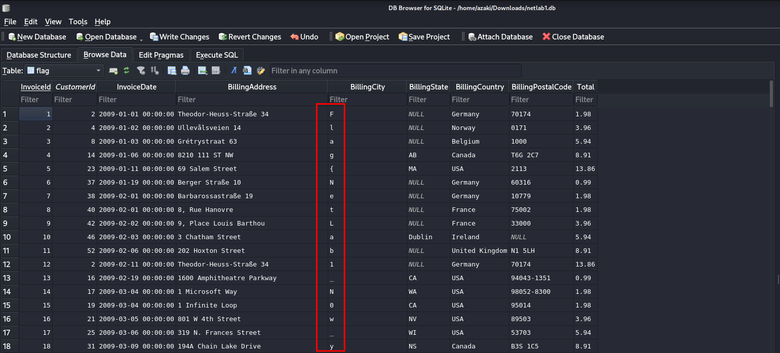Select the BillingCity cell containing w
The width and height of the screenshot is (780, 353).
click(x=367, y=319)
